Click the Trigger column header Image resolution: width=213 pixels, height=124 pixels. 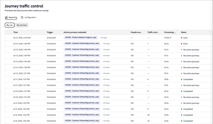tap(50, 32)
